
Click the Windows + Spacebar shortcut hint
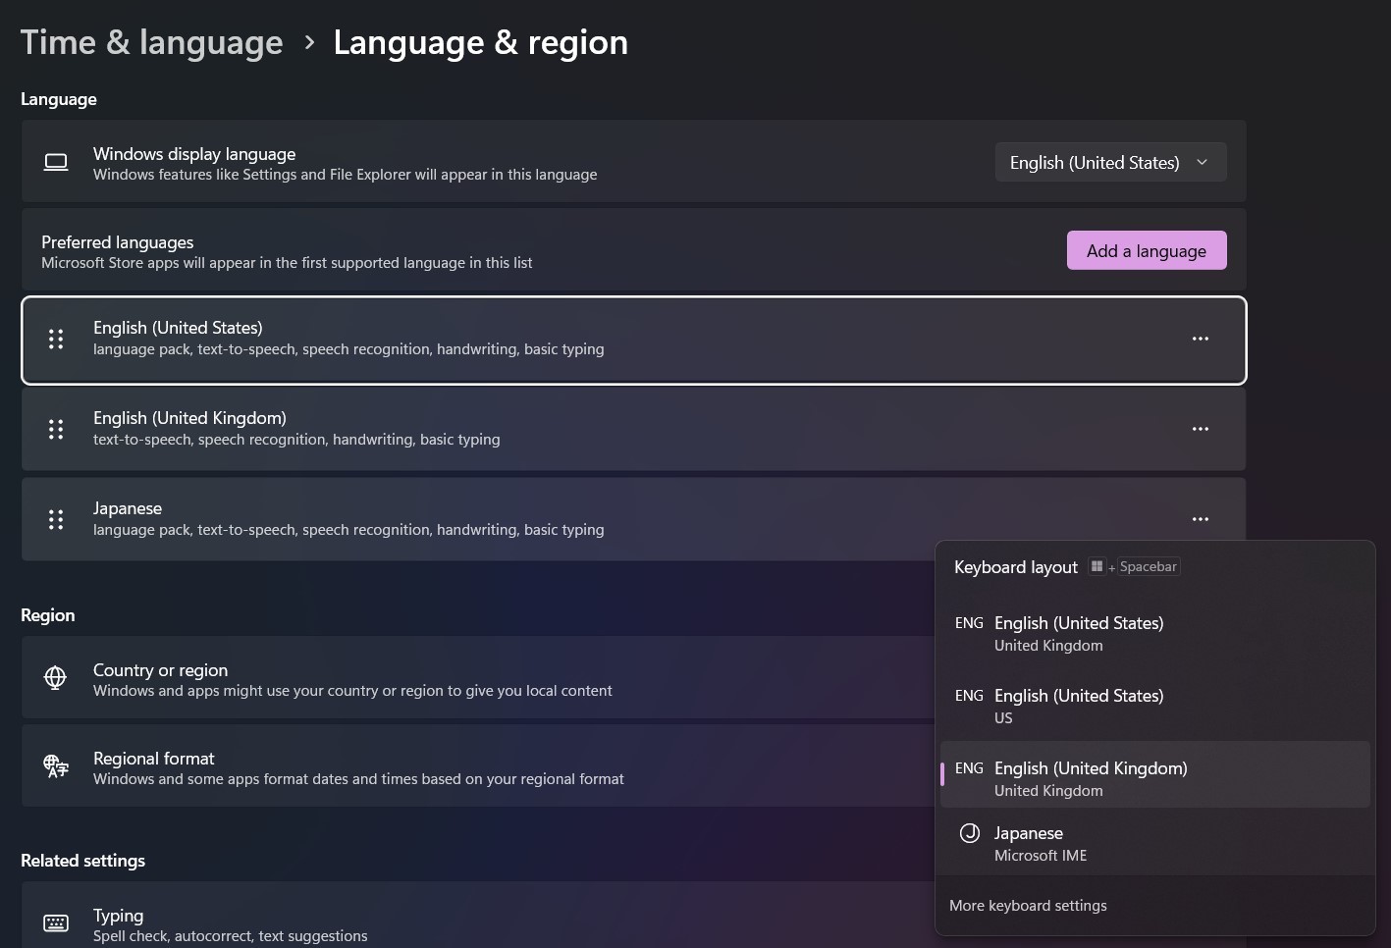tap(1133, 566)
